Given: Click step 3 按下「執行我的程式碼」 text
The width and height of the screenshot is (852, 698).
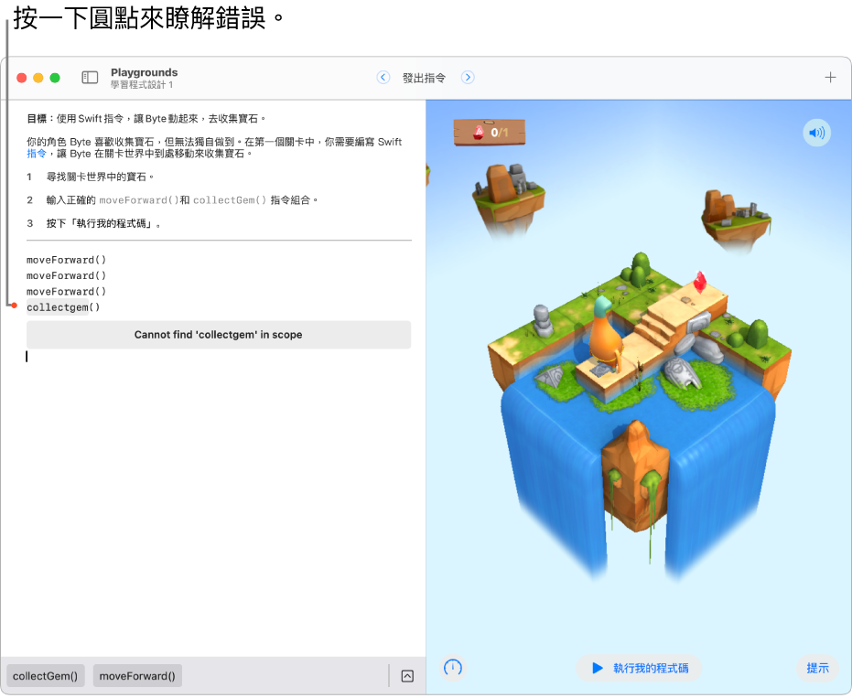Looking at the screenshot, I should pos(103,223).
